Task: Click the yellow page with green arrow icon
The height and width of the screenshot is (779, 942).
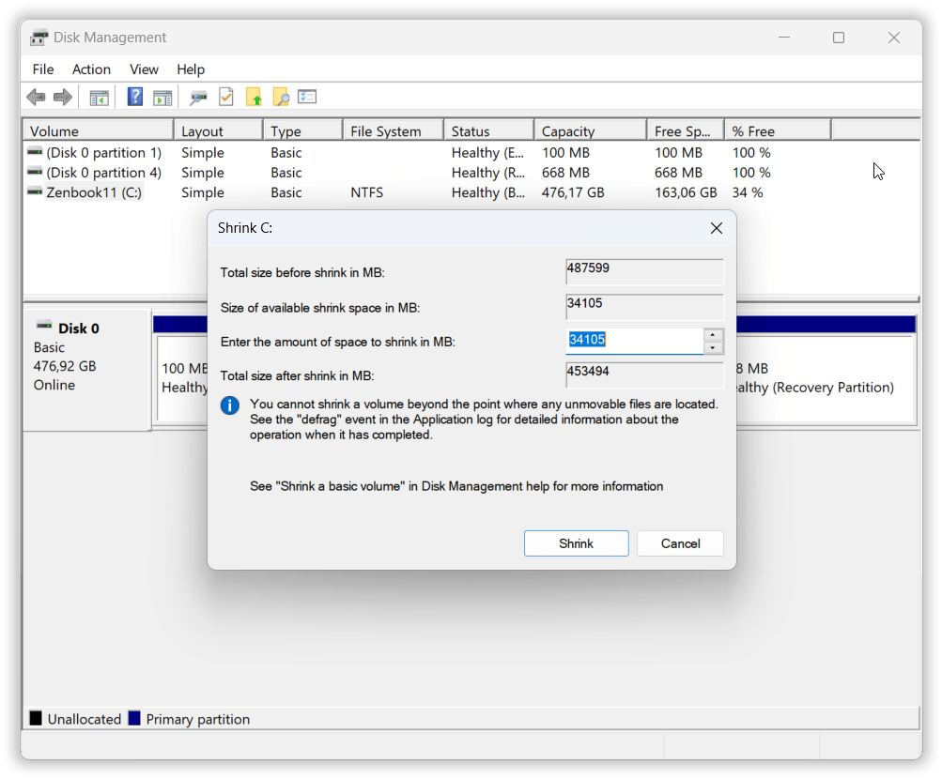Action: (254, 97)
